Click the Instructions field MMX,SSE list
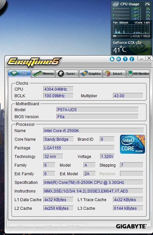The image size is (153, 235). pos(93,191)
